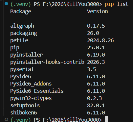This screenshot has height=122, width=133.
Task: Select the 'pyinstaller' package name
Action: point(27,55)
